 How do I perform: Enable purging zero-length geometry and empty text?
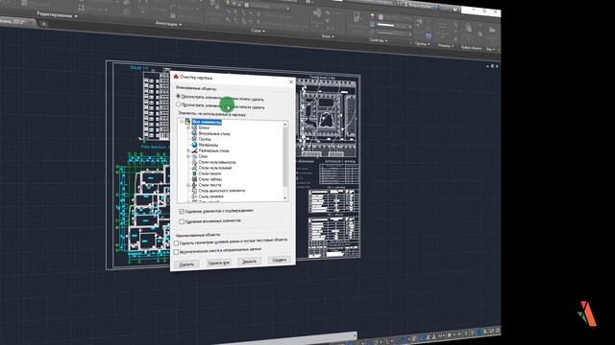(x=177, y=243)
